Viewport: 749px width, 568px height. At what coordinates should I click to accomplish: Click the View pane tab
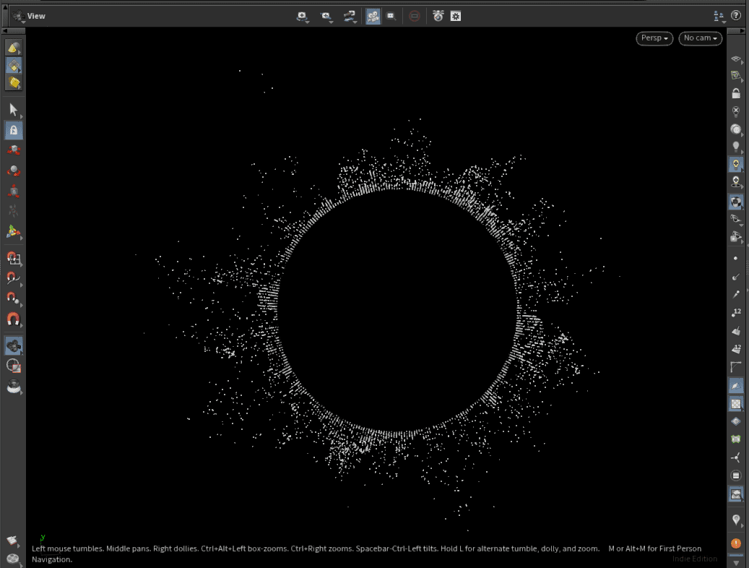(35, 15)
